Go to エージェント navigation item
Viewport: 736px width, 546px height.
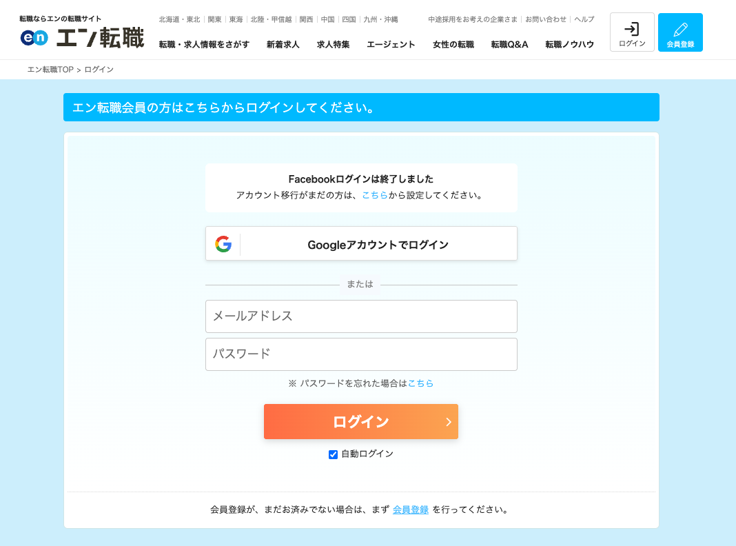pos(391,45)
